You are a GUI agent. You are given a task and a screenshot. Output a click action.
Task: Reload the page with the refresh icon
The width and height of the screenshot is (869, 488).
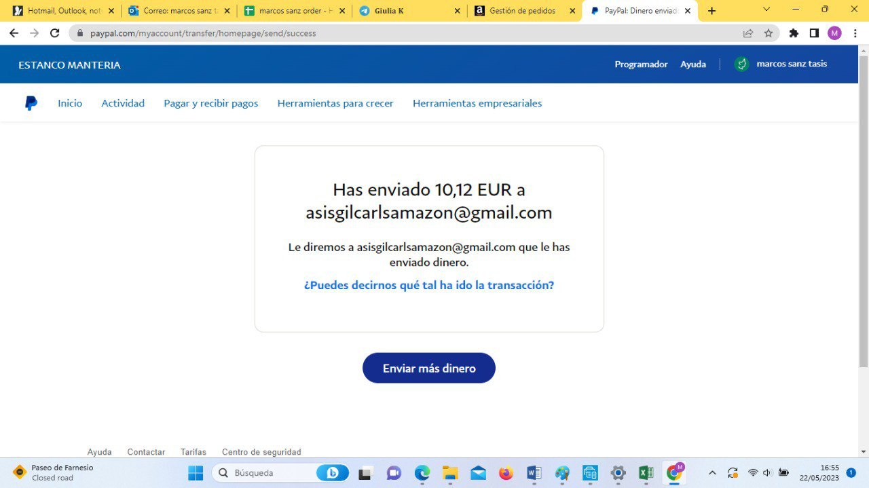pos(55,33)
